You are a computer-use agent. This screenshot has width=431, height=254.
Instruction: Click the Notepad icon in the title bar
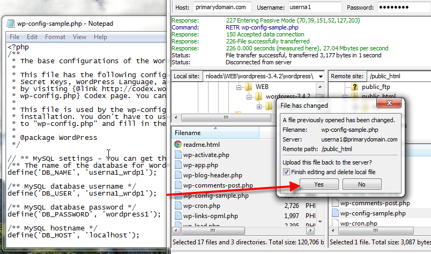tap(11, 24)
